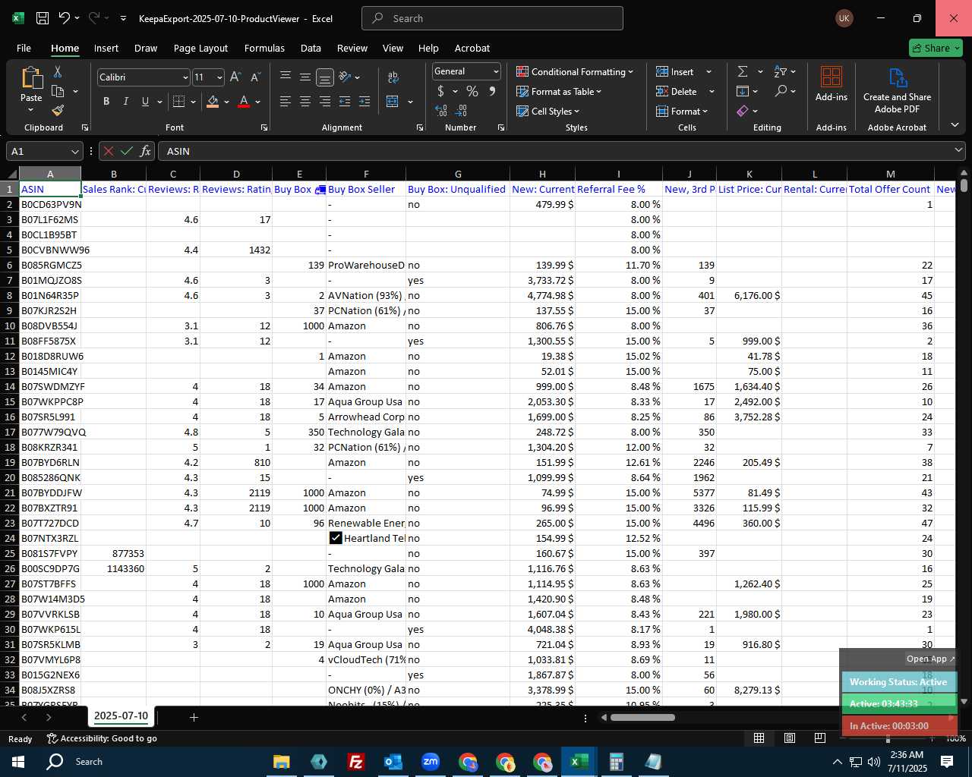
Task: Switch to Normal view in status bar
Action: [x=759, y=738]
